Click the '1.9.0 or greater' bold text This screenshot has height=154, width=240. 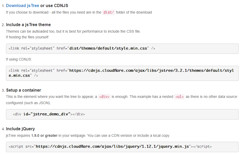(x=44, y=135)
